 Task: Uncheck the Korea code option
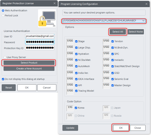[x=76, y=108]
